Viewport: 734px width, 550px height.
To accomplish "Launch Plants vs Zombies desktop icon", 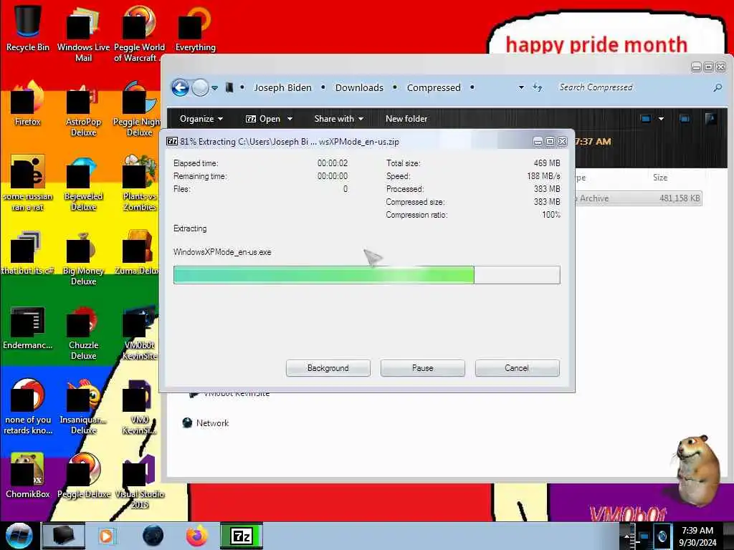I will 139,184.
